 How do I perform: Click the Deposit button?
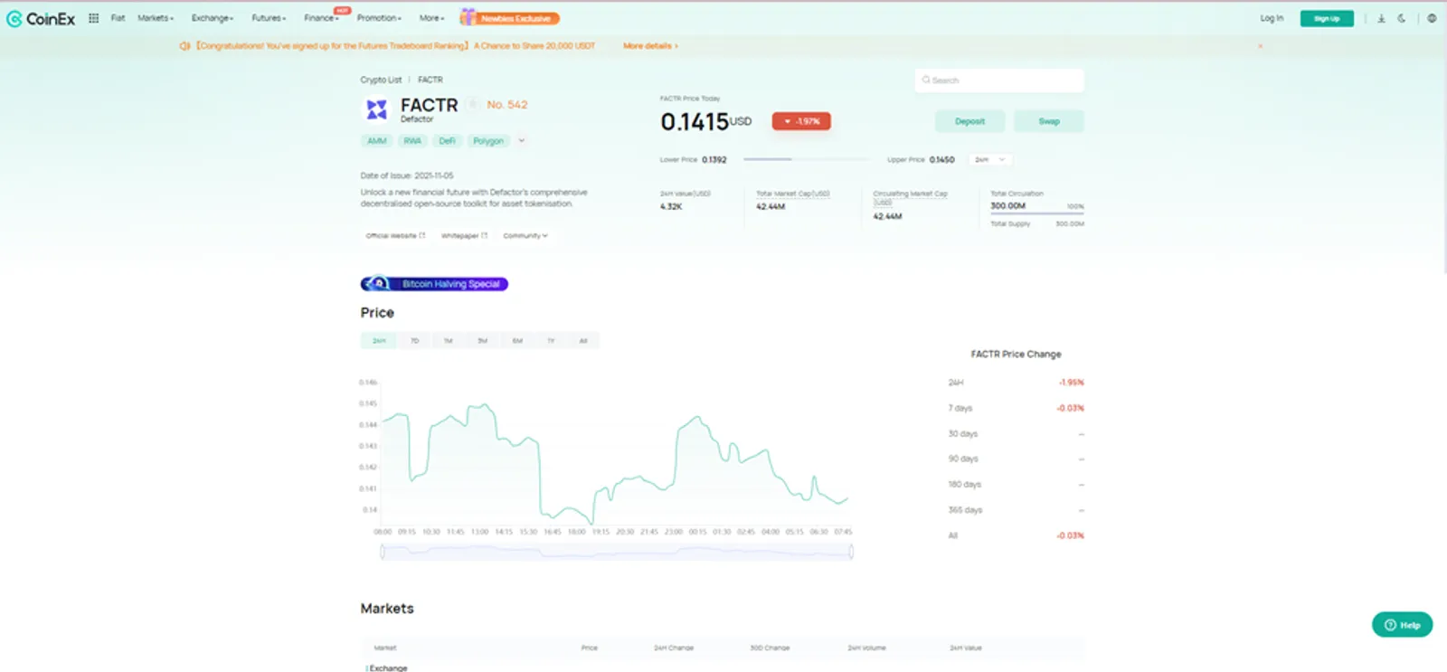coord(969,121)
